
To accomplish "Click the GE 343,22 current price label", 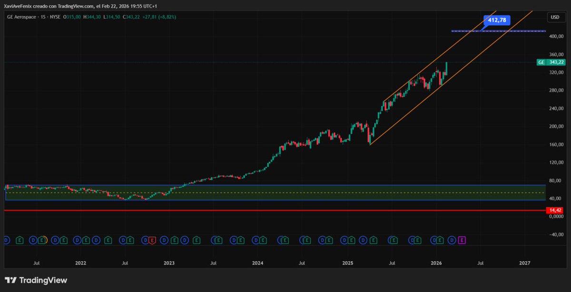I will tap(551, 62).
